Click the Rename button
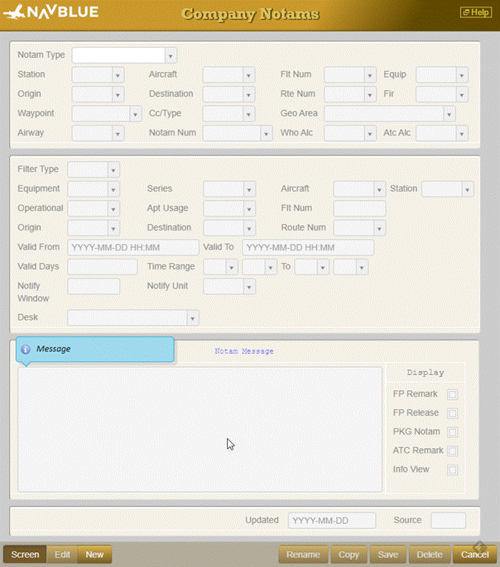 click(x=303, y=555)
